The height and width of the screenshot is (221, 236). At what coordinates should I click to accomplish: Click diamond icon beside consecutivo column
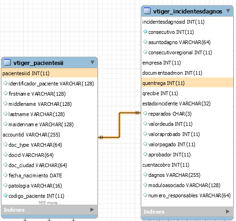145,32
